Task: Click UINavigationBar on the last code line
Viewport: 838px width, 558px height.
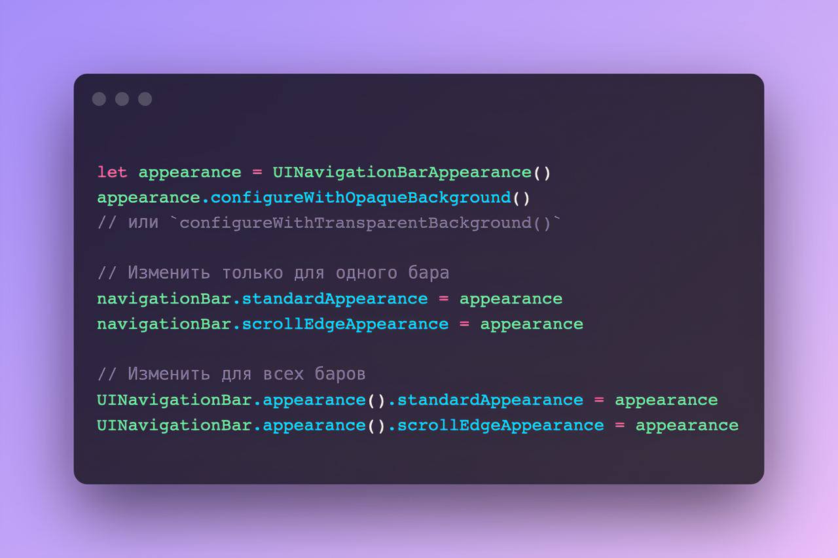Action: (x=175, y=425)
